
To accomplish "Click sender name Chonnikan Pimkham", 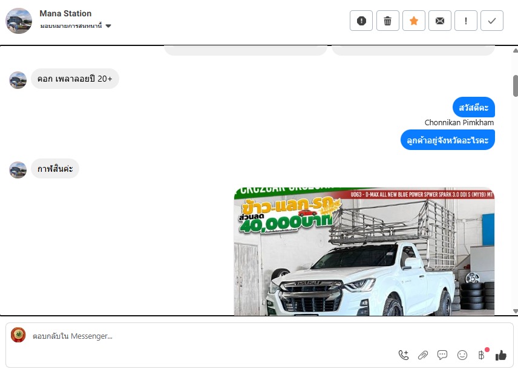I will [x=459, y=123].
